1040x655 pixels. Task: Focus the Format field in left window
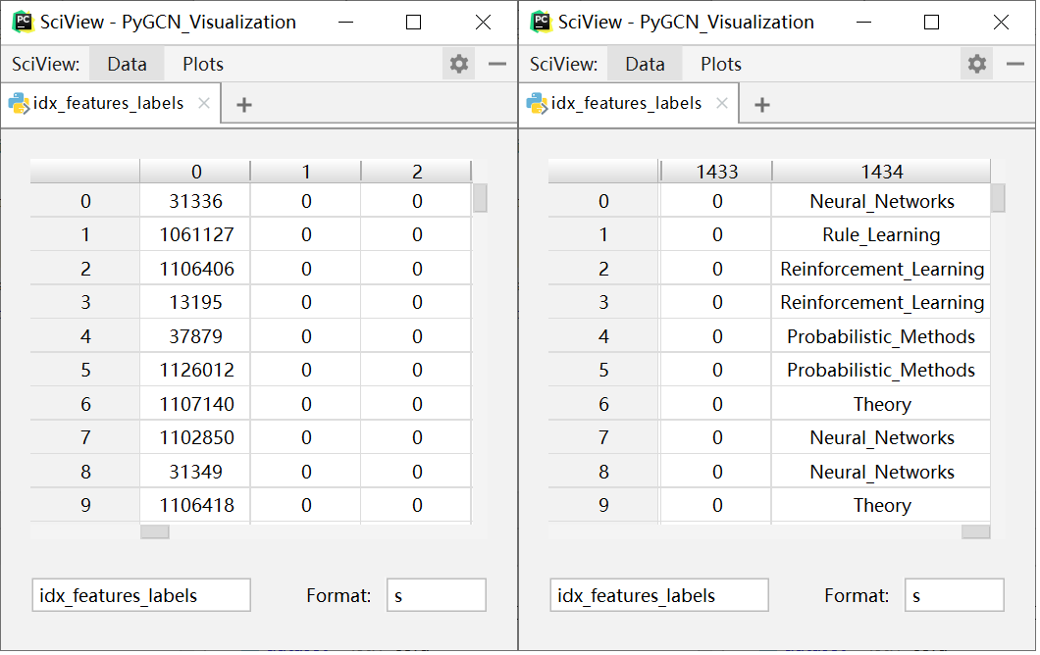click(x=437, y=595)
